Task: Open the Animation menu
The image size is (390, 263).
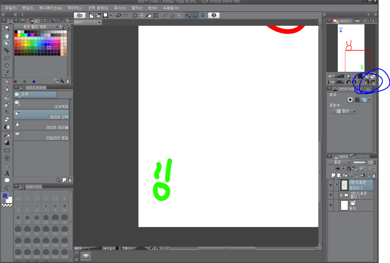Action: pyautogui.click(x=51, y=8)
